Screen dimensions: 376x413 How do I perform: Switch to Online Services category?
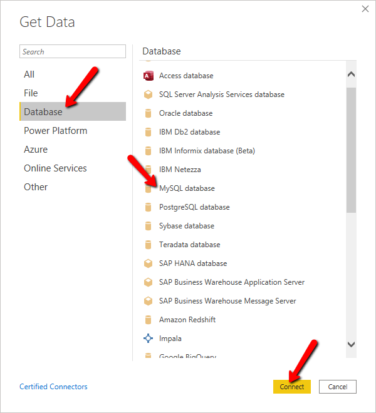[73, 168]
